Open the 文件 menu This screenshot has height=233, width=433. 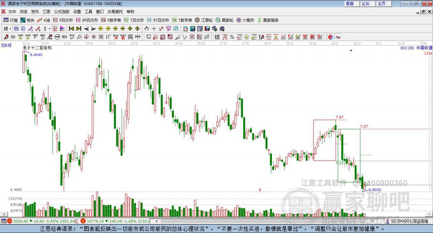coord(12,11)
